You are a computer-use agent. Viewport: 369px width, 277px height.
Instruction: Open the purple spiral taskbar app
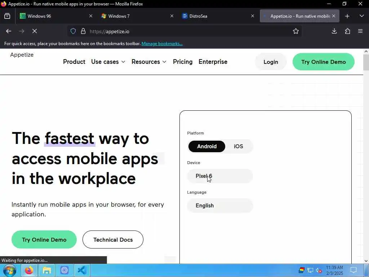click(65, 271)
